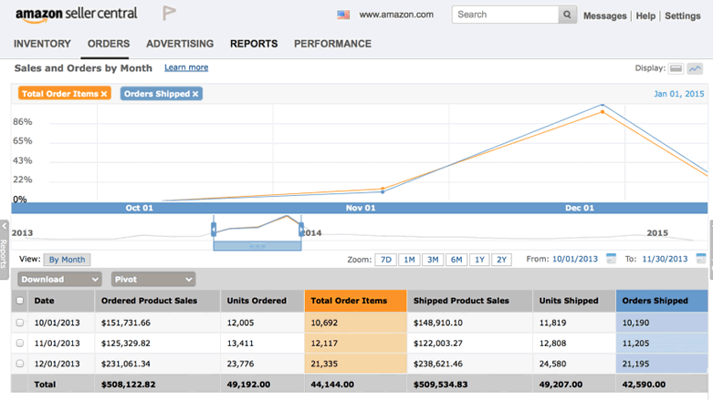Screen dimensions: 713x400
Task: Click the Jan 01, 2015 date label
Action: click(679, 94)
